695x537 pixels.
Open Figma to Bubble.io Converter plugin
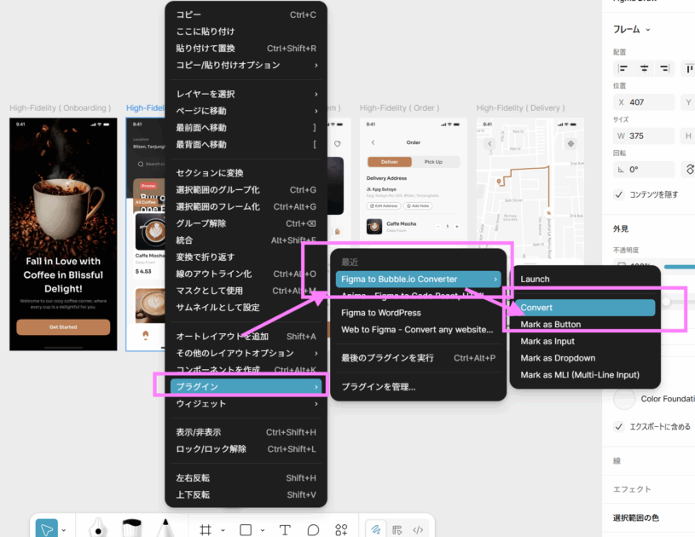[x=419, y=279]
